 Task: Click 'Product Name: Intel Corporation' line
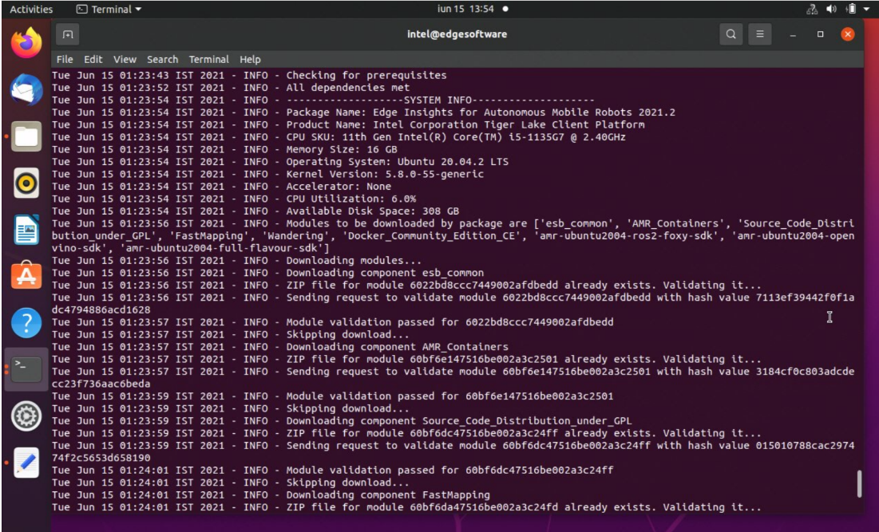tap(348, 124)
